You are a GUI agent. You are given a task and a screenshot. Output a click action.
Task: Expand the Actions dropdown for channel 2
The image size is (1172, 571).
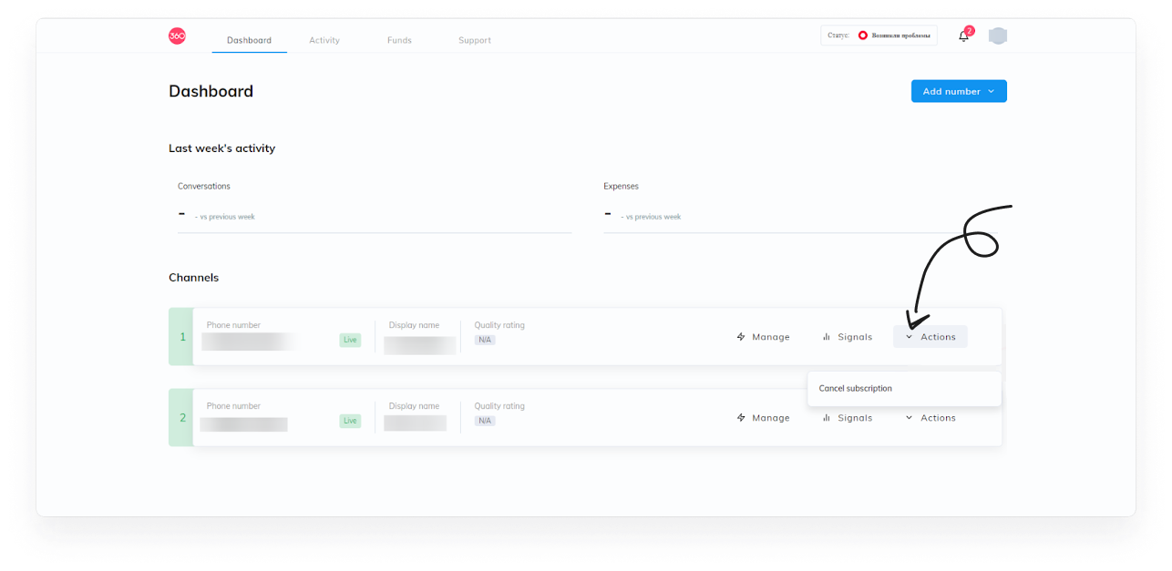[x=930, y=418]
